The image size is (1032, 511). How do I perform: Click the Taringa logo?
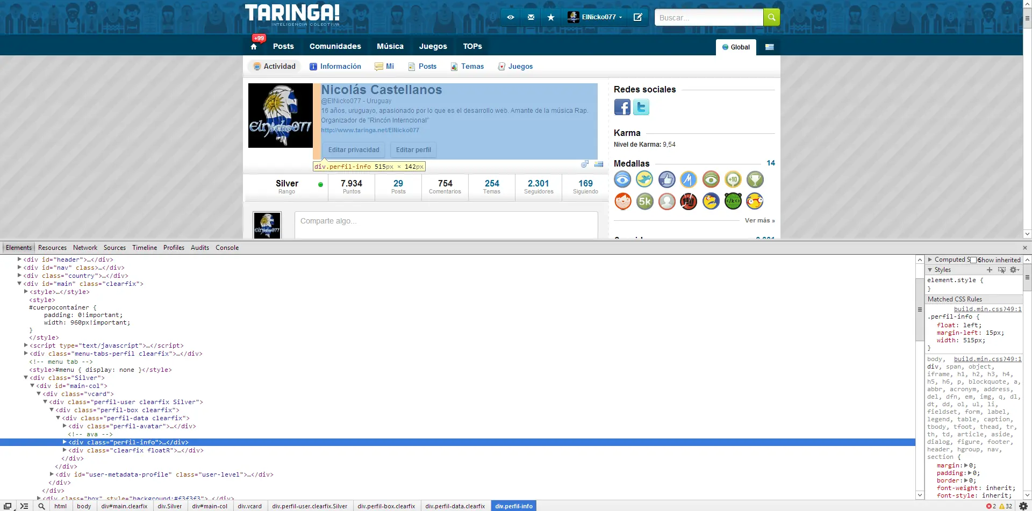point(292,15)
